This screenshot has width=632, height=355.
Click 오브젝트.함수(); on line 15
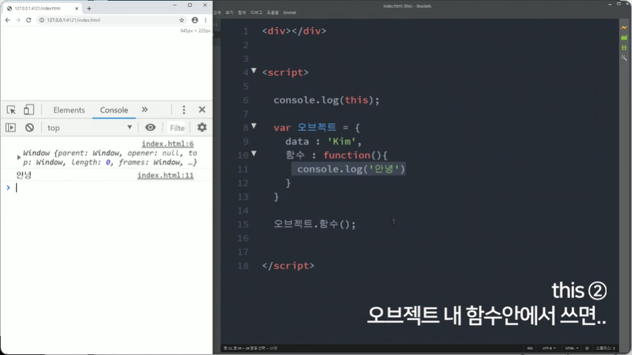tap(315, 224)
